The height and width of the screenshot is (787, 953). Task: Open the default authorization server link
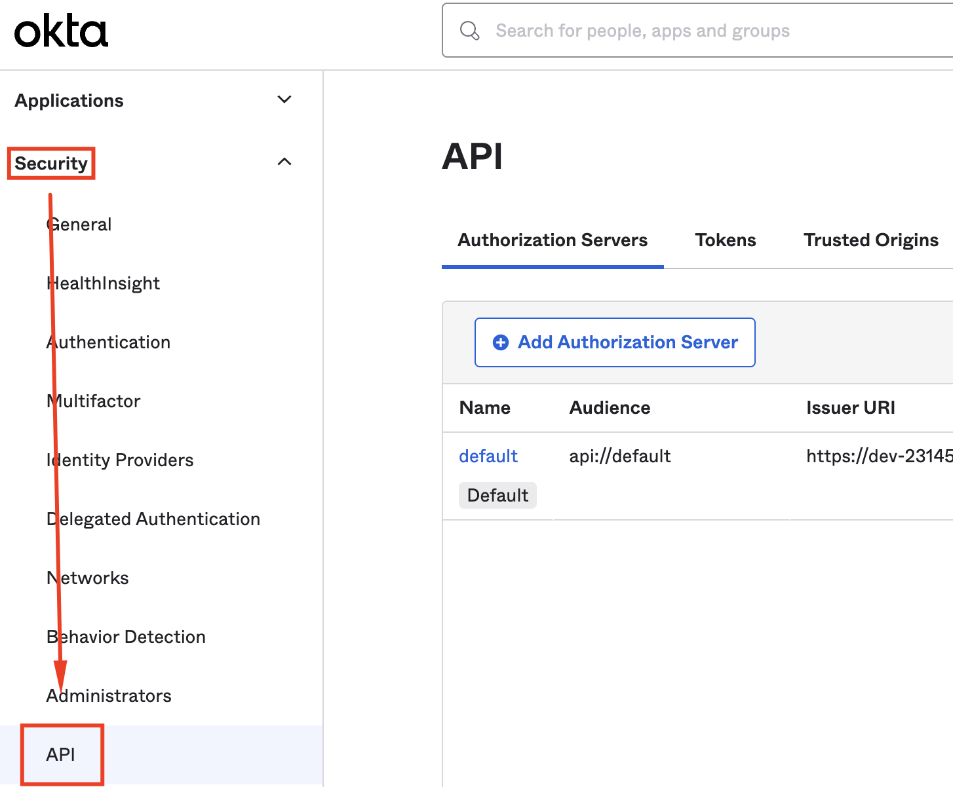coord(488,456)
